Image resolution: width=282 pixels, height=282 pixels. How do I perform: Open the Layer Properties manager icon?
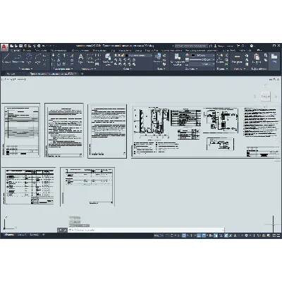point(108,59)
